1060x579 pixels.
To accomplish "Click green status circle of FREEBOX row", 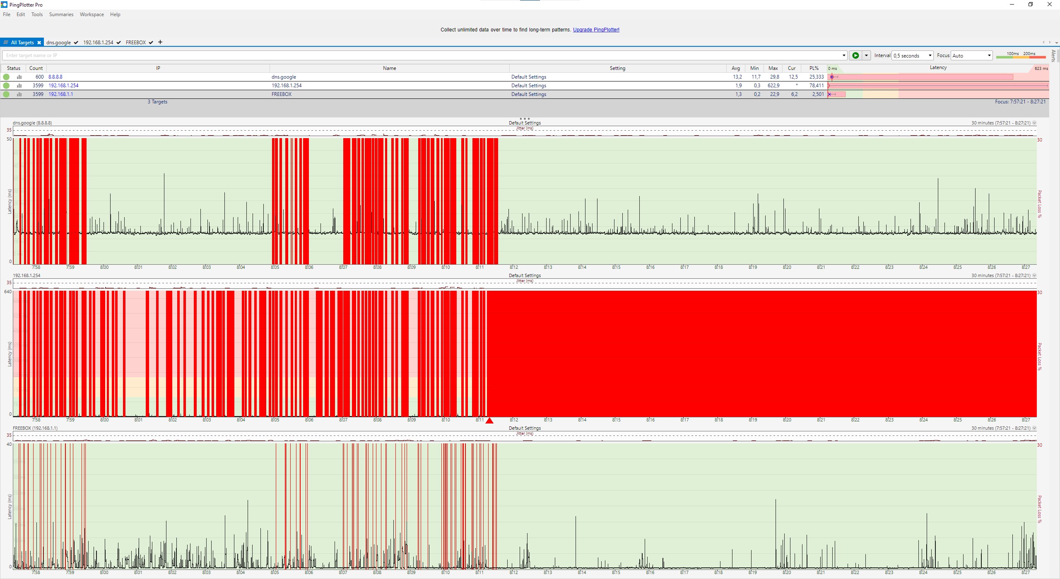I will (x=6, y=94).
